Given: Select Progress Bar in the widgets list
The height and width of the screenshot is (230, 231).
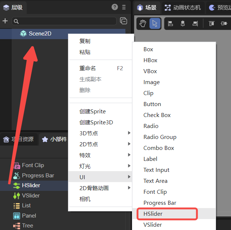Looking at the screenshot, I should pyautogui.click(x=38, y=176).
